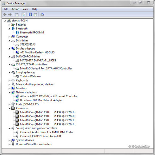Screen dimensions: 155x155
Task: Select Atheros AR8151 PCI-E Gigabit Ethernet Controller
Action: (49, 96)
